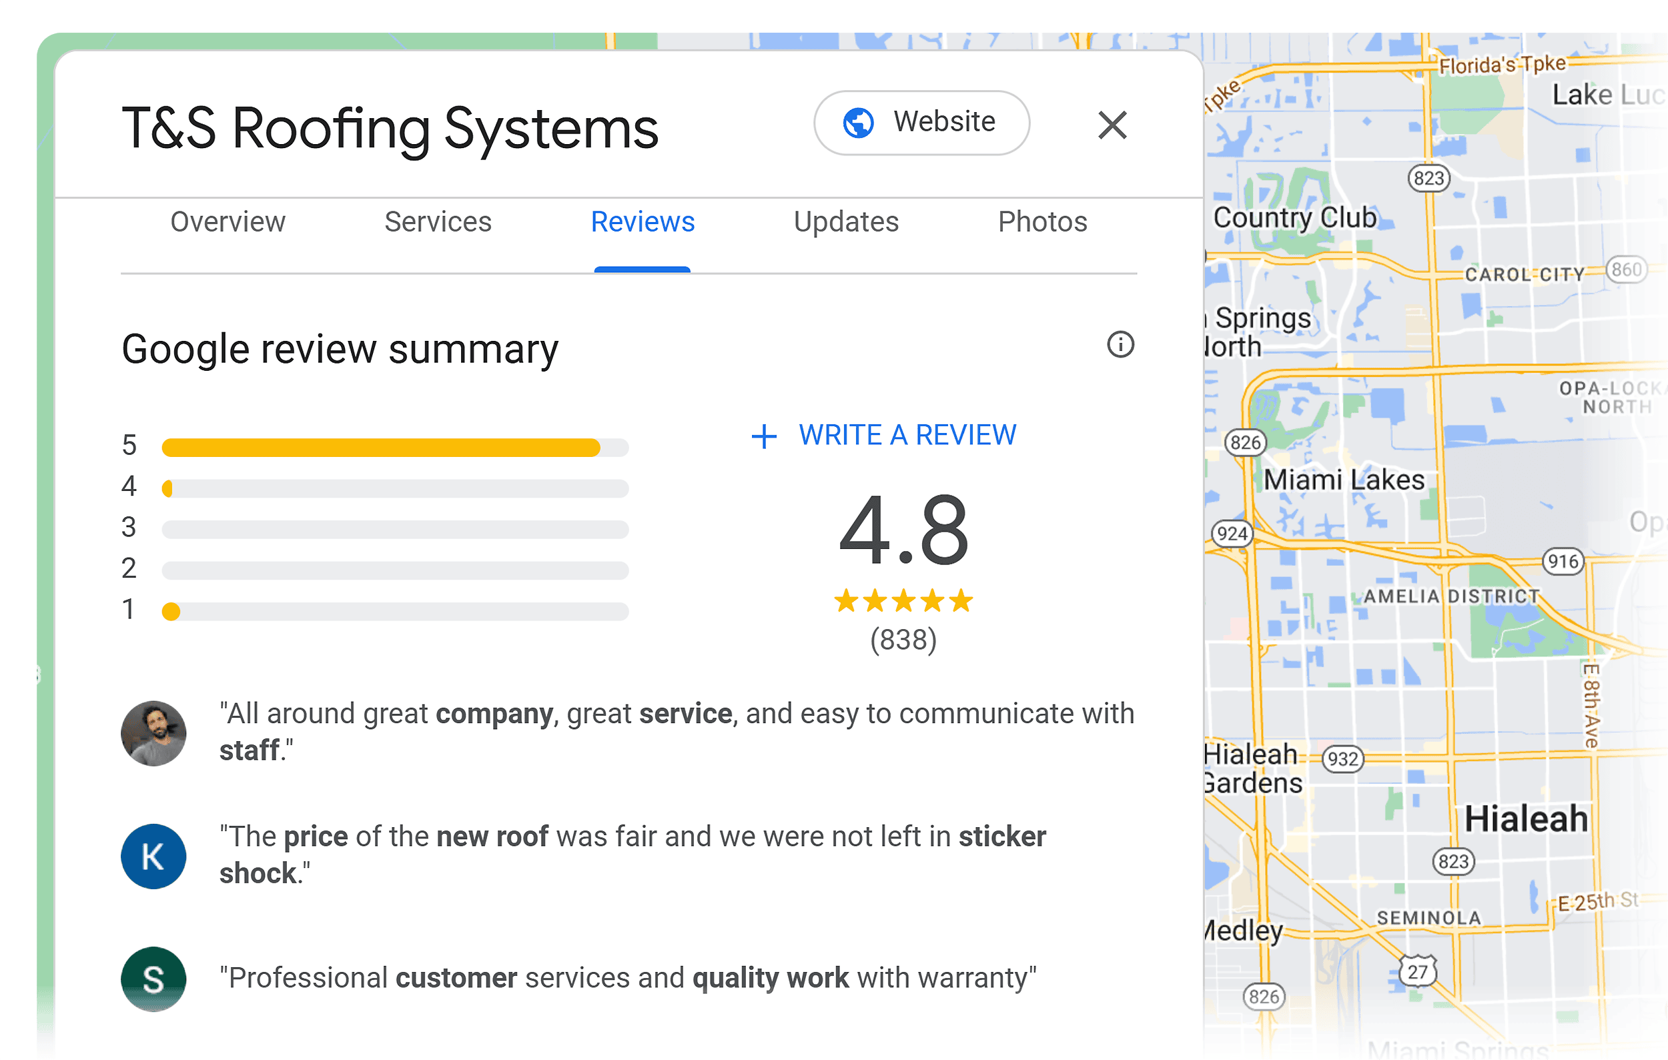The width and height of the screenshot is (1668, 1060).
Task: Click the globe icon on the Website button
Action: (859, 122)
